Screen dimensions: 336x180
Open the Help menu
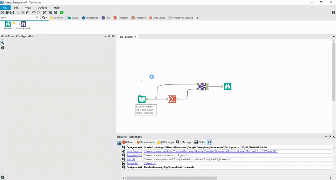[x=57, y=8]
